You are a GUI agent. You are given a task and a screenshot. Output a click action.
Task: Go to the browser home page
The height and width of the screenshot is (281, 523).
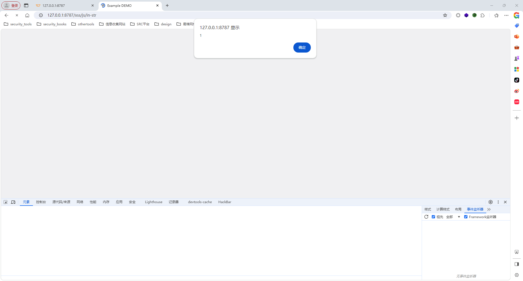pos(27,15)
